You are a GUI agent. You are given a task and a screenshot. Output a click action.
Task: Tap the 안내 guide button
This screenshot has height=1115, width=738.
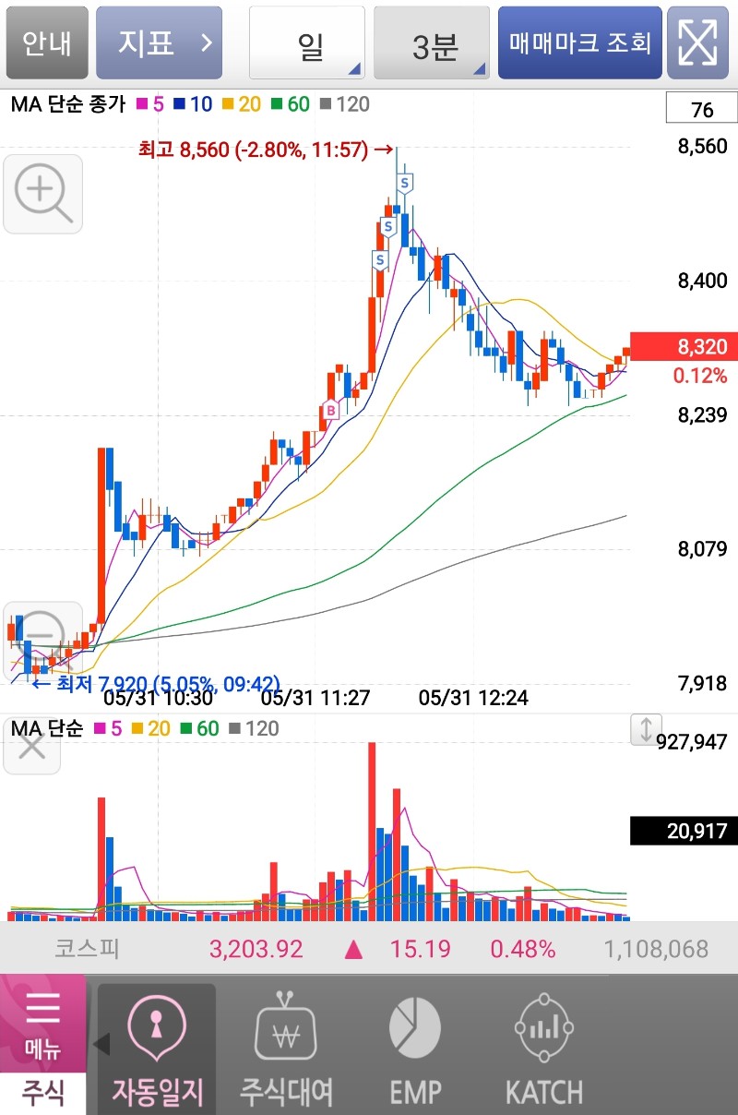tap(47, 42)
